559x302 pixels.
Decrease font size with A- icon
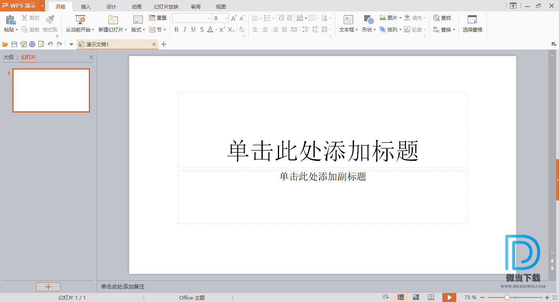click(x=242, y=18)
